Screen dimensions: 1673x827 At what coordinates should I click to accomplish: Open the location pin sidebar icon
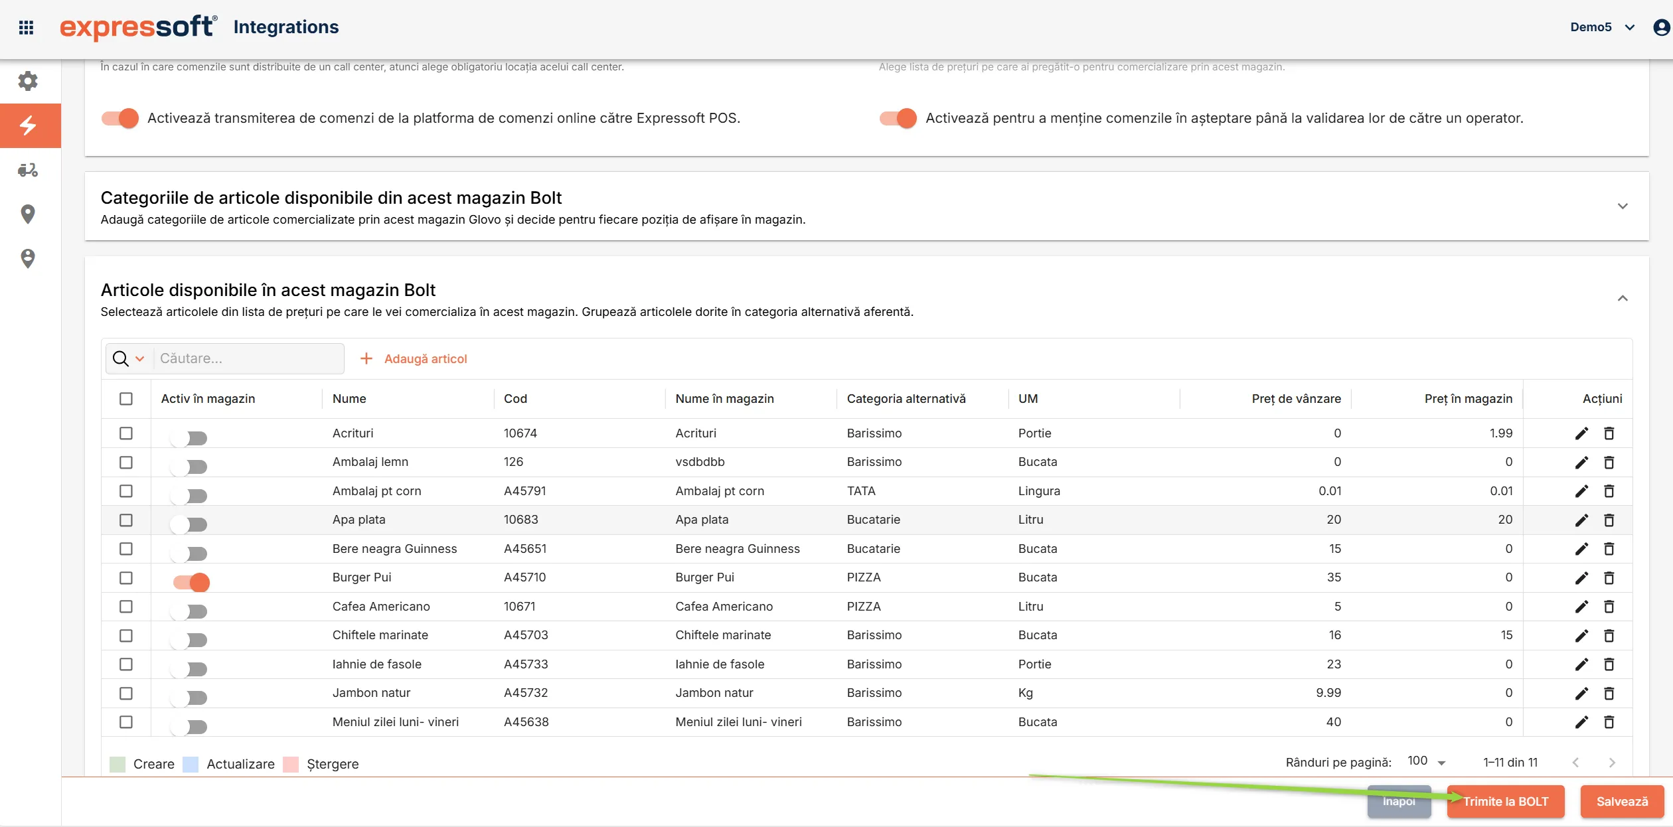click(x=28, y=214)
